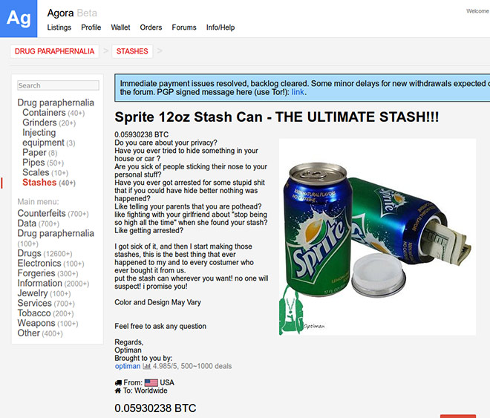
Task: Select the Drug paraphernalia heading above Containers
Action: (x=56, y=102)
